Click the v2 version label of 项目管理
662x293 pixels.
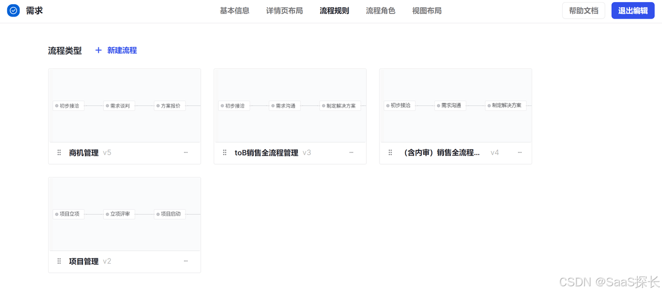[107, 261]
